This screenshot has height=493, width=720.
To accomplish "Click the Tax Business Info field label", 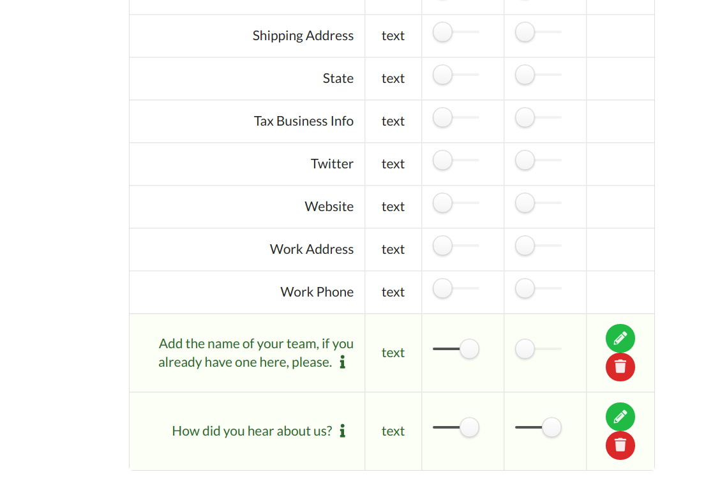I will pyautogui.click(x=304, y=121).
